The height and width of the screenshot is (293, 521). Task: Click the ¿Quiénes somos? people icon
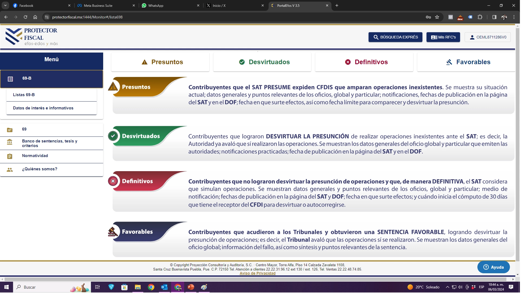(10, 170)
